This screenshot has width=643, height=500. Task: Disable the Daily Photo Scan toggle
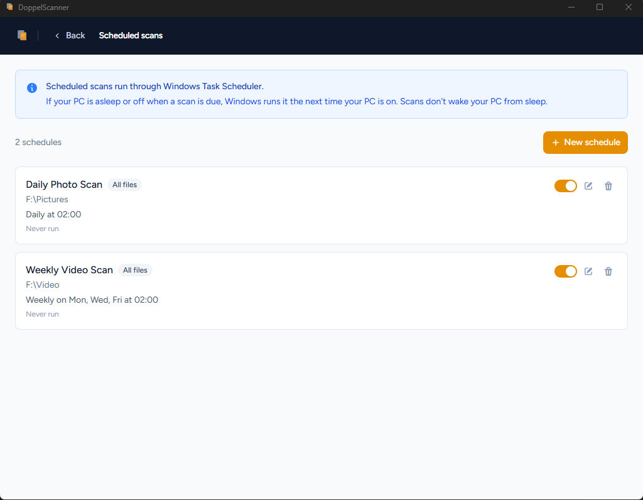[565, 186]
